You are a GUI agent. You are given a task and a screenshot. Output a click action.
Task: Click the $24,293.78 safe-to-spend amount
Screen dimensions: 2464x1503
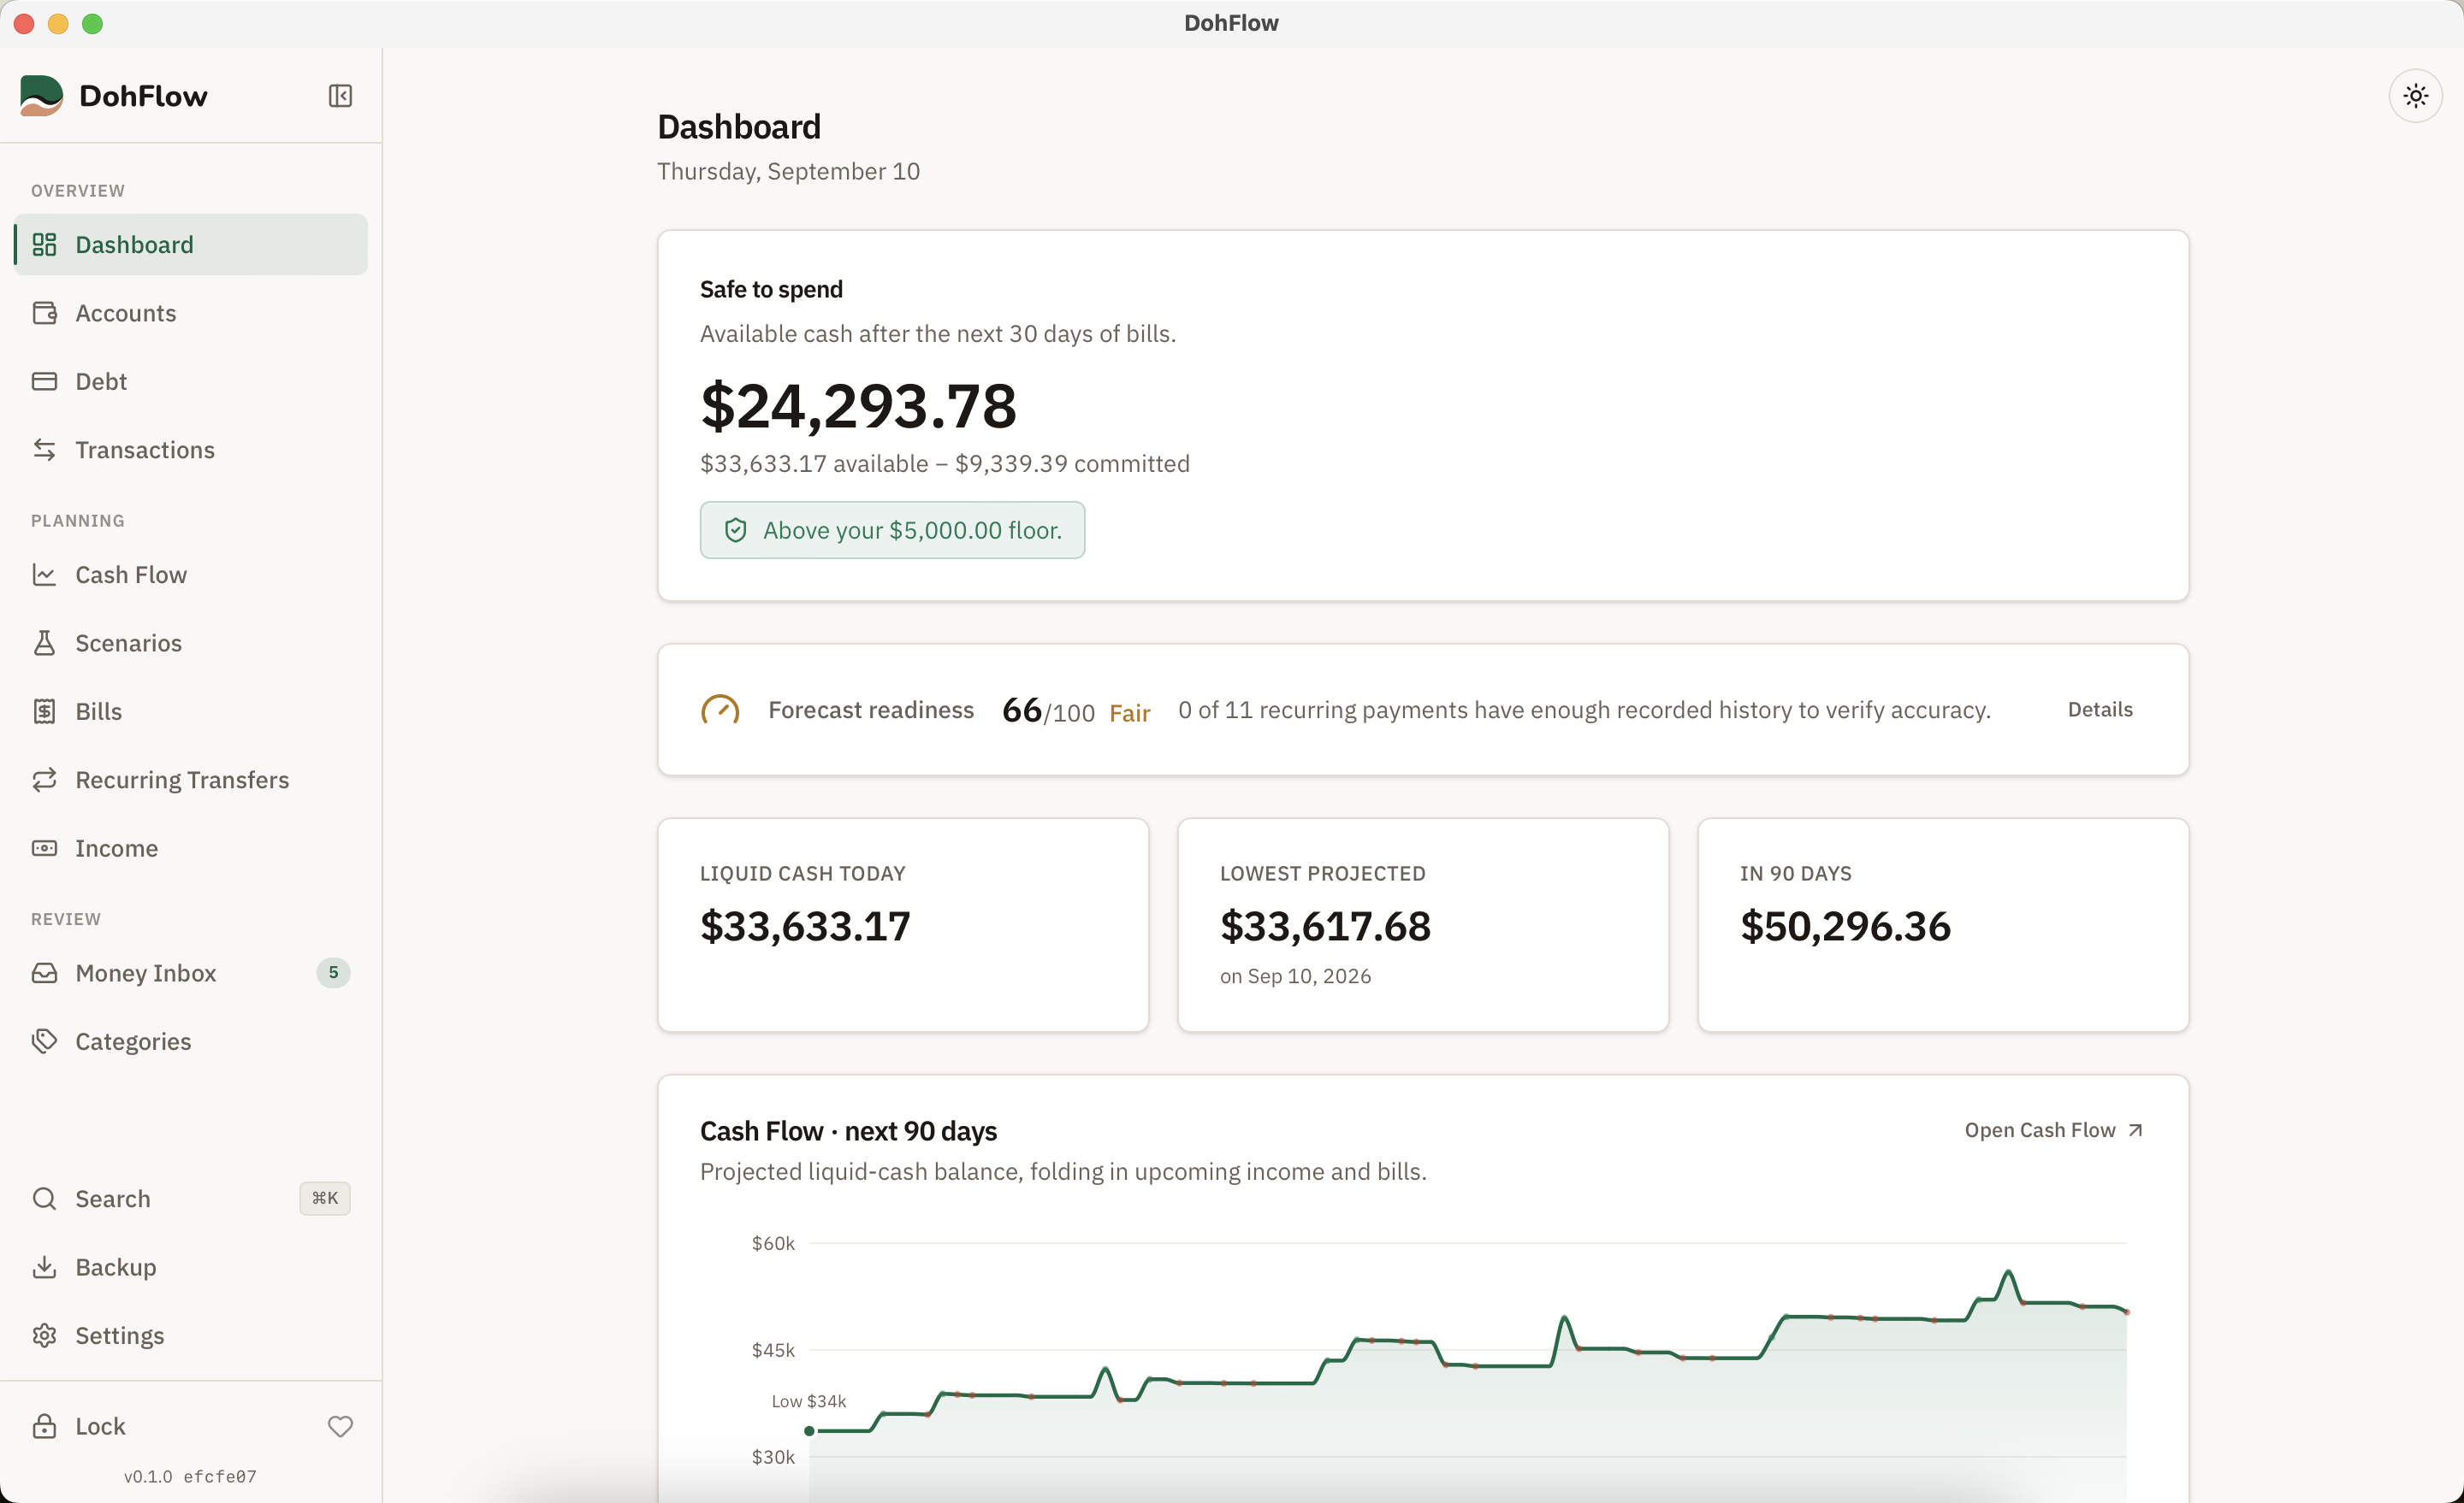tap(858, 406)
